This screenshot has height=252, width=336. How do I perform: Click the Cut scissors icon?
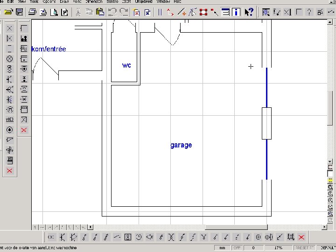78,12
